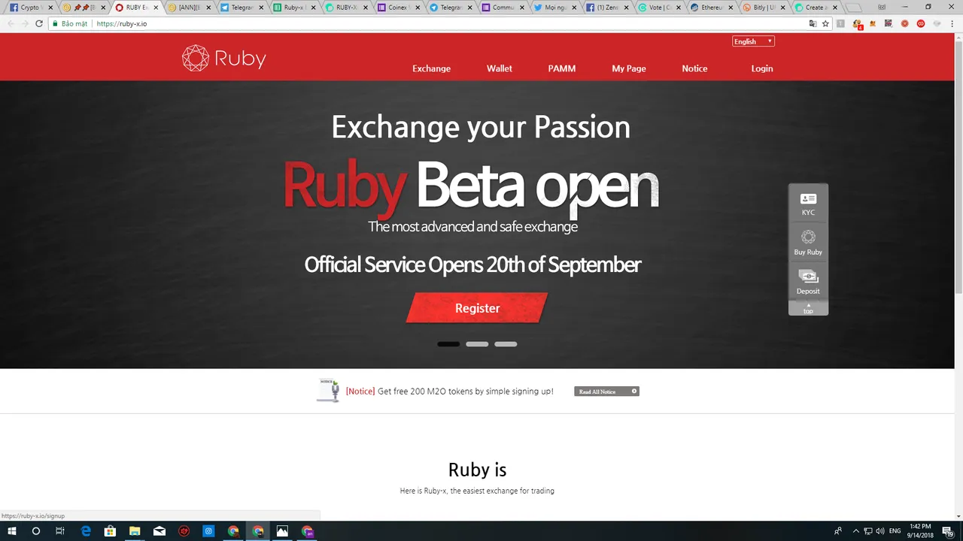Open File Explorer from the taskbar

[135, 530]
